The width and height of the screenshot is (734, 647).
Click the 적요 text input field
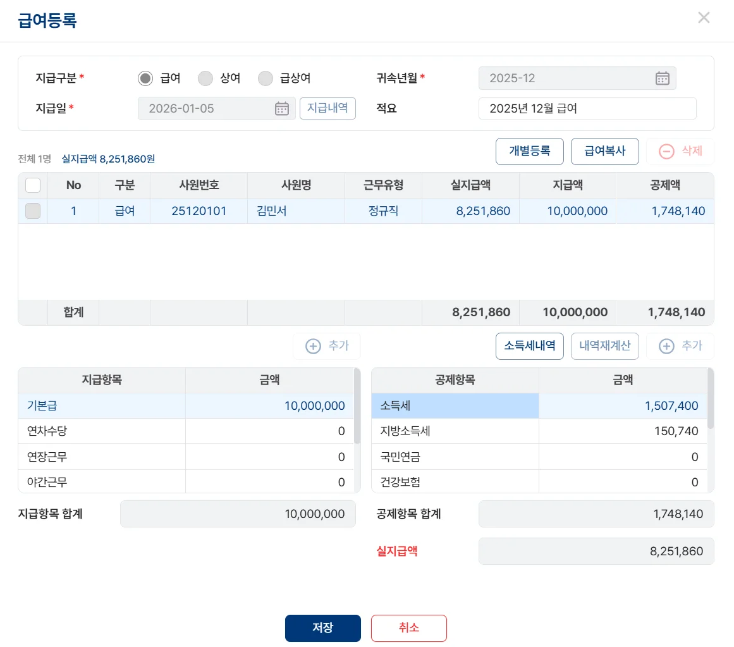587,108
